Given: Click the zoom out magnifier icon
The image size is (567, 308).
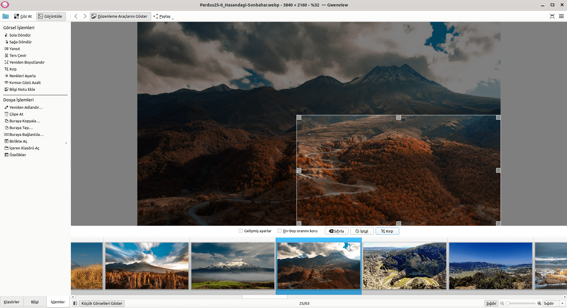Looking at the screenshot, I should [x=502, y=303].
